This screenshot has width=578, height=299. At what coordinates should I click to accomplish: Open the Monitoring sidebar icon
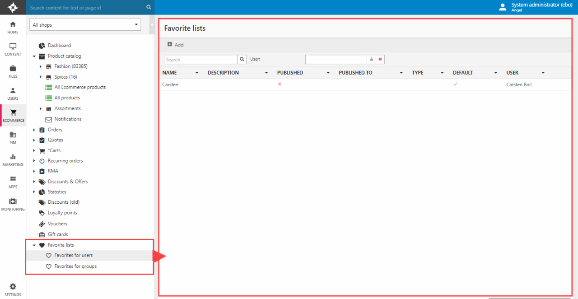click(13, 204)
